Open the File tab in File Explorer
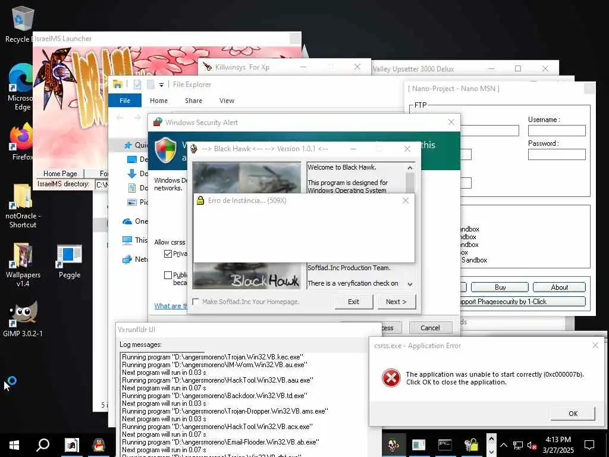 (x=125, y=100)
